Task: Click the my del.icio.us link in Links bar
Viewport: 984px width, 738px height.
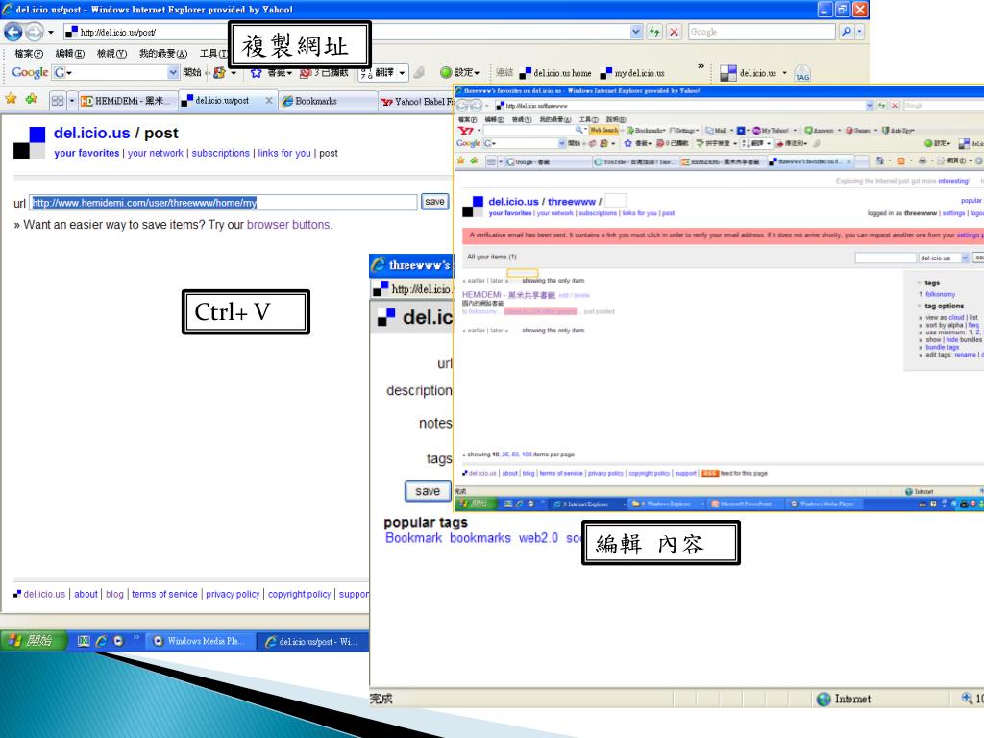Action: pyautogui.click(x=632, y=73)
